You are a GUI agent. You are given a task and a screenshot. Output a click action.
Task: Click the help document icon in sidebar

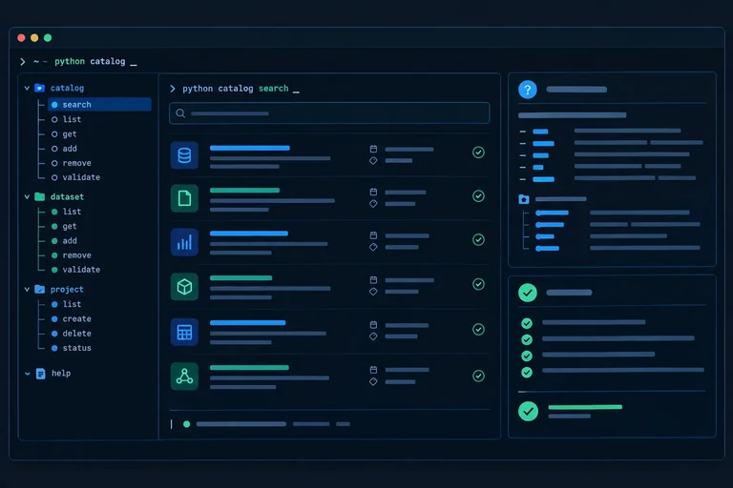coord(41,374)
